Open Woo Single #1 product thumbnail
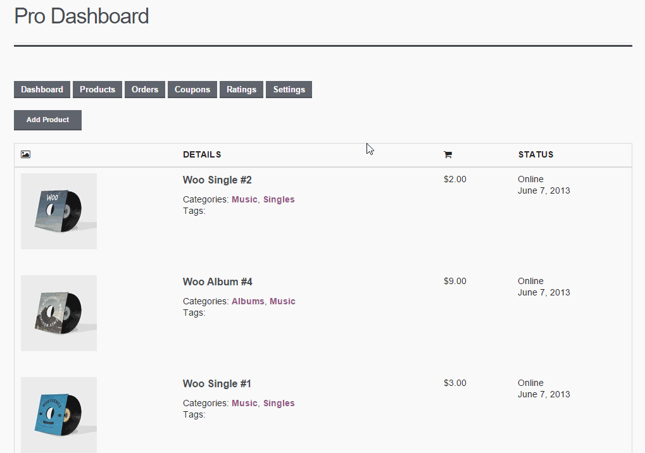The height and width of the screenshot is (453, 645). [59, 415]
